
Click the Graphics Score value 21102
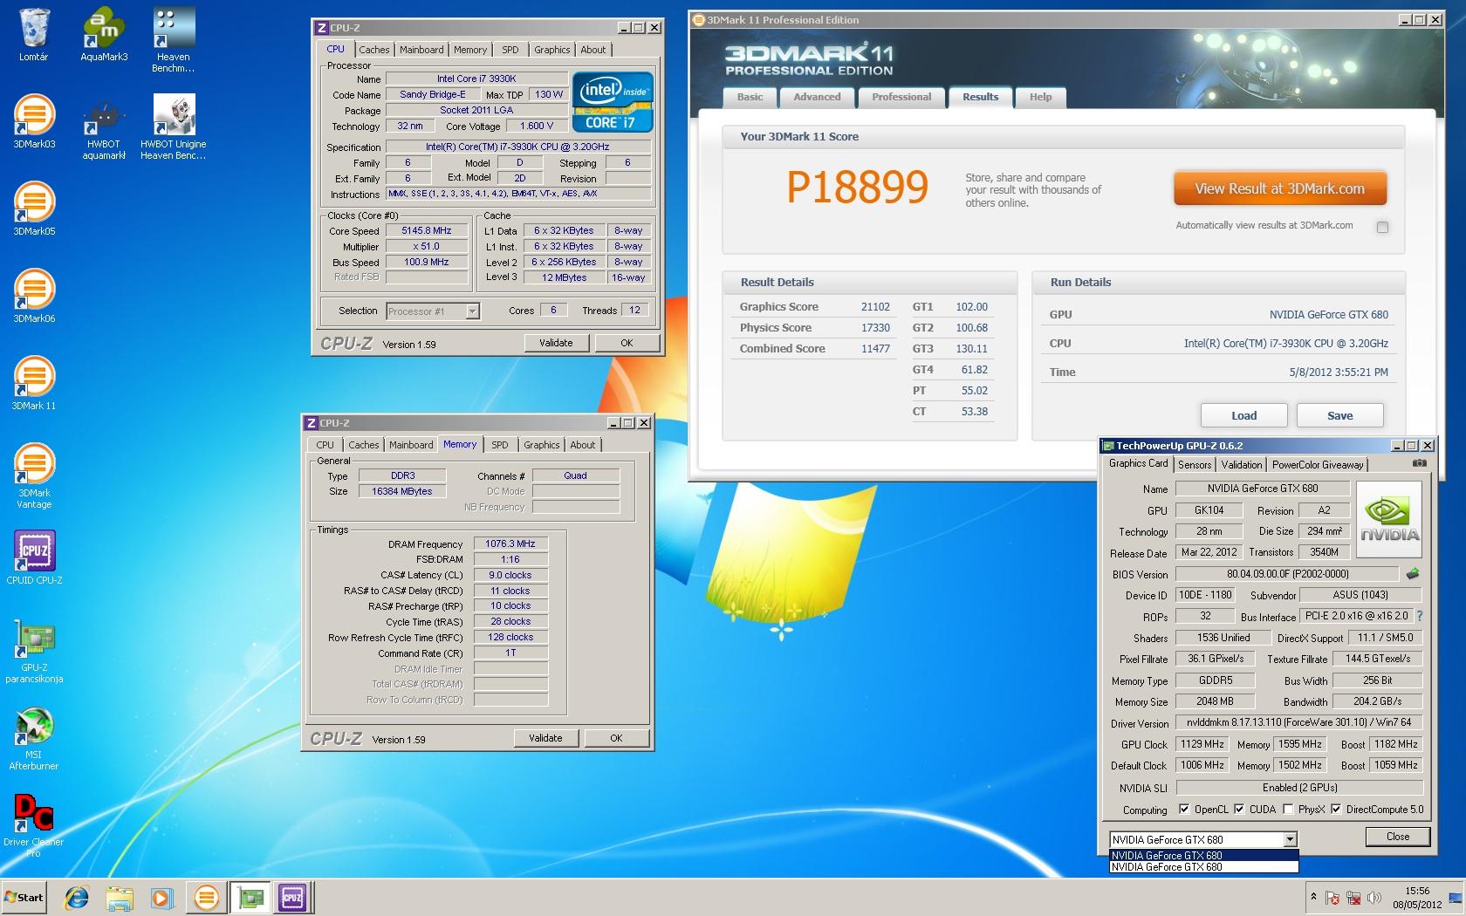(x=875, y=307)
